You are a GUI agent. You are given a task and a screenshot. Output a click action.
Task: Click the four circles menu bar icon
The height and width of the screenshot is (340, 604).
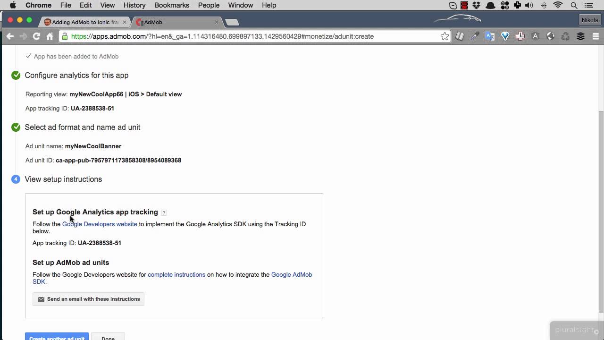point(504,5)
